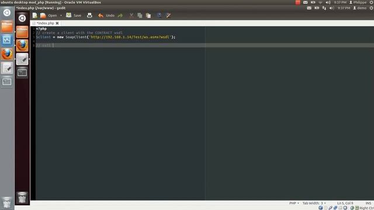Toggle the INS insert mode indicator

pyautogui.click(x=368, y=203)
